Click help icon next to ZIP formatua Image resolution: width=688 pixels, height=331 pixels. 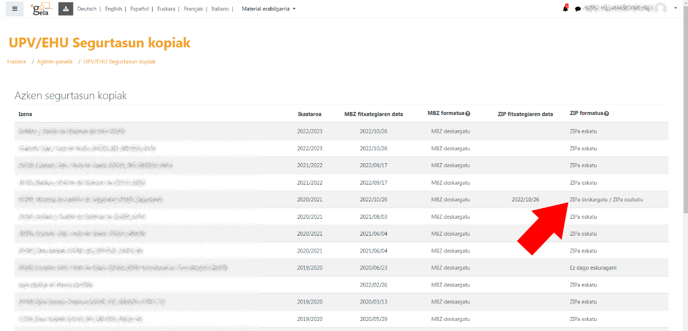pyautogui.click(x=606, y=114)
